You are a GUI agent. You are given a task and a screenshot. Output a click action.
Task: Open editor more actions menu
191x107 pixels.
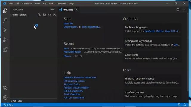click(184, 10)
